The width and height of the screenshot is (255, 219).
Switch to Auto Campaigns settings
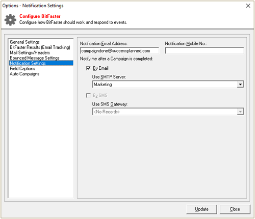pos(24,74)
